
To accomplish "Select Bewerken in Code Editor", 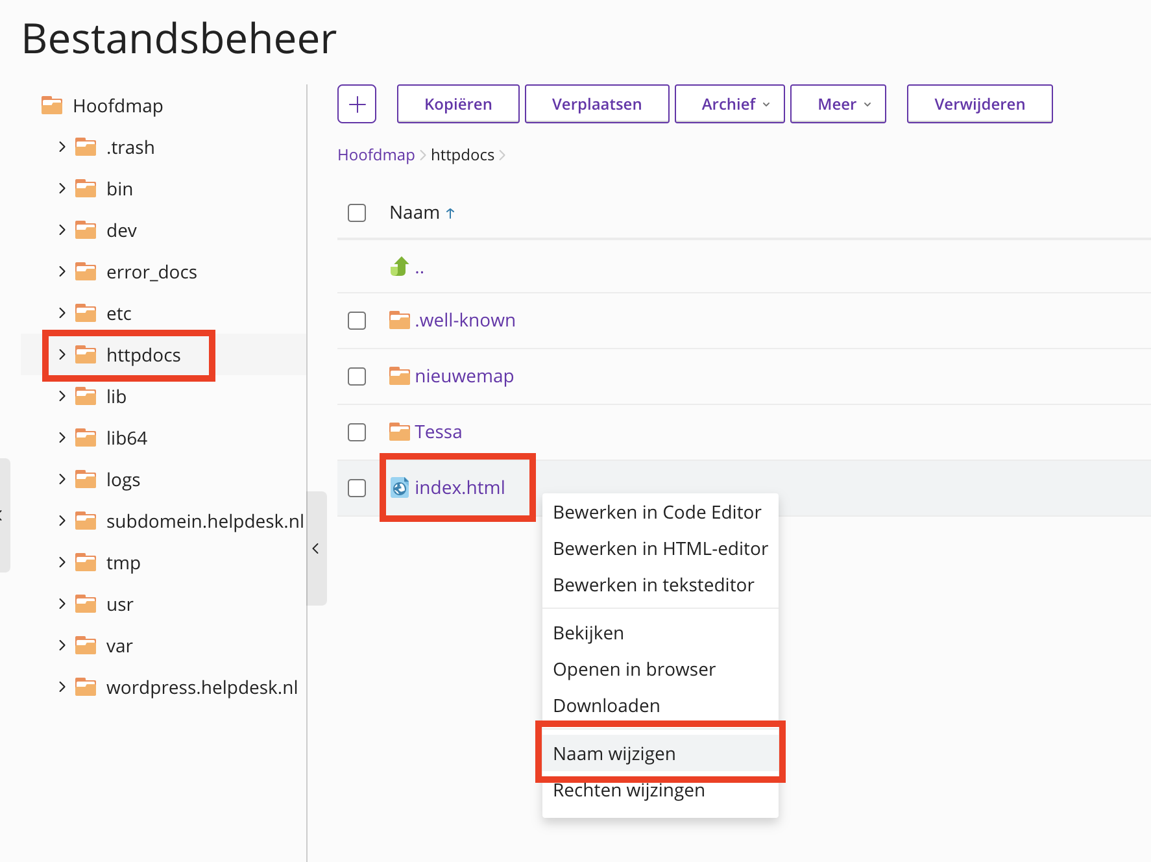I will click(657, 512).
